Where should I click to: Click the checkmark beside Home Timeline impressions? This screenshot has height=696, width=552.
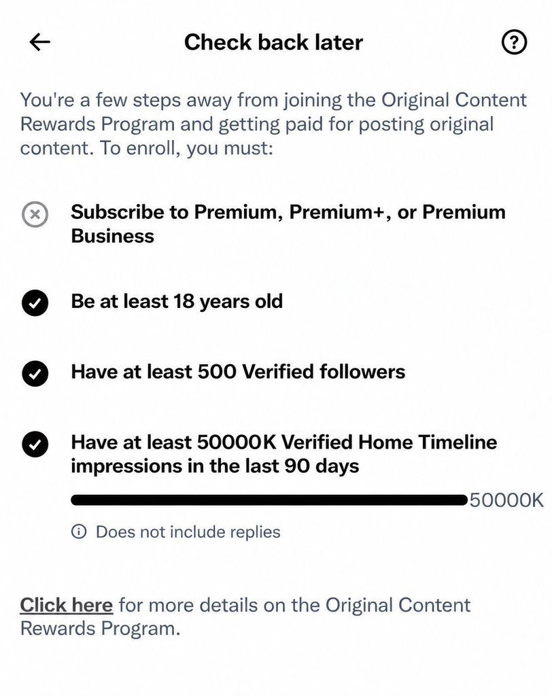point(35,444)
